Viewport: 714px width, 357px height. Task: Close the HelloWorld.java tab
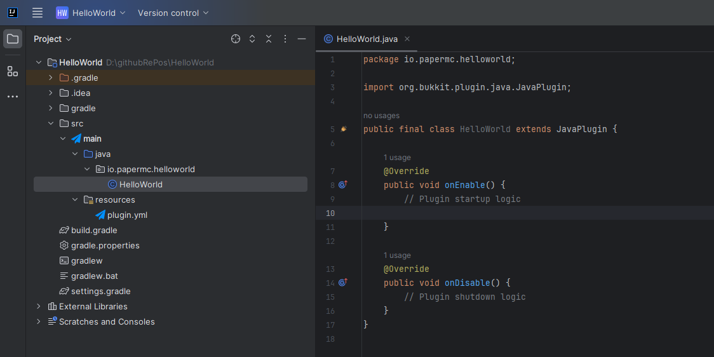tap(407, 39)
